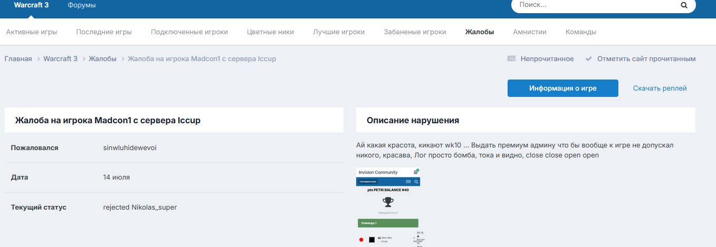716x247 pixels.
Task: Open the Амнистии section
Action: pyautogui.click(x=530, y=32)
